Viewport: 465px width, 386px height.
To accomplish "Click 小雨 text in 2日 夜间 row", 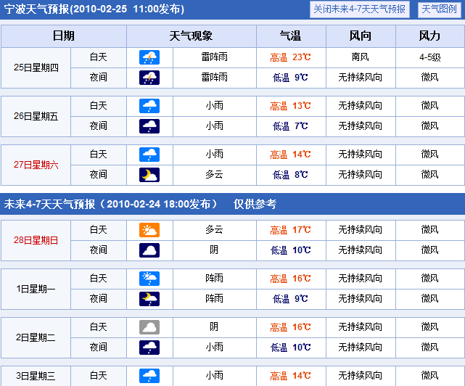I will click(215, 347).
